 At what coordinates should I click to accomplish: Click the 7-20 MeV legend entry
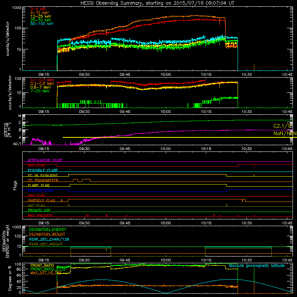click(x=40, y=91)
